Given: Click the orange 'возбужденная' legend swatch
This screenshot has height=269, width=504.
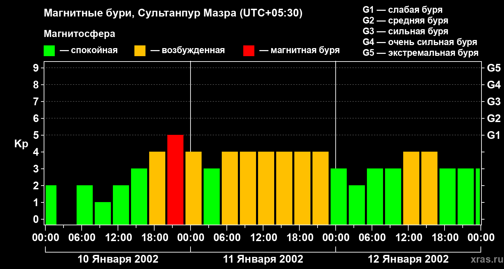Looking at the screenshot, I should pyautogui.click(x=140, y=51).
